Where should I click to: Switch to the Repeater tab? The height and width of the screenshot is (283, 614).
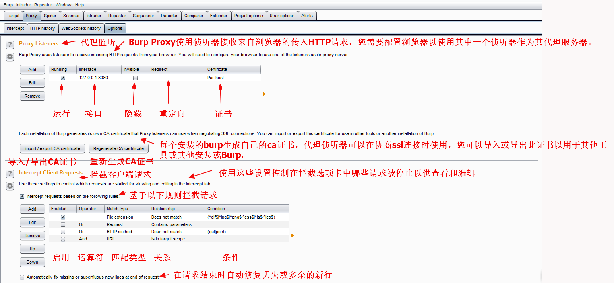pos(117,16)
